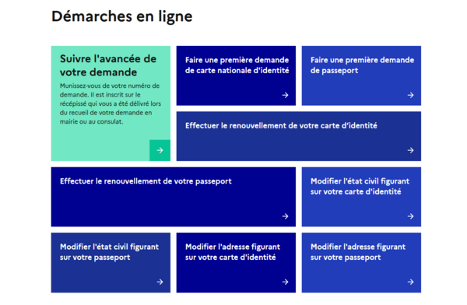
Task: Click arrow on Modifier l'adresse carte d'identité tile
Action: click(x=286, y=282)
